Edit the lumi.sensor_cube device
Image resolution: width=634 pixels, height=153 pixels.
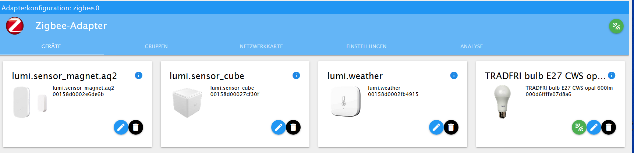click(279, 127)
